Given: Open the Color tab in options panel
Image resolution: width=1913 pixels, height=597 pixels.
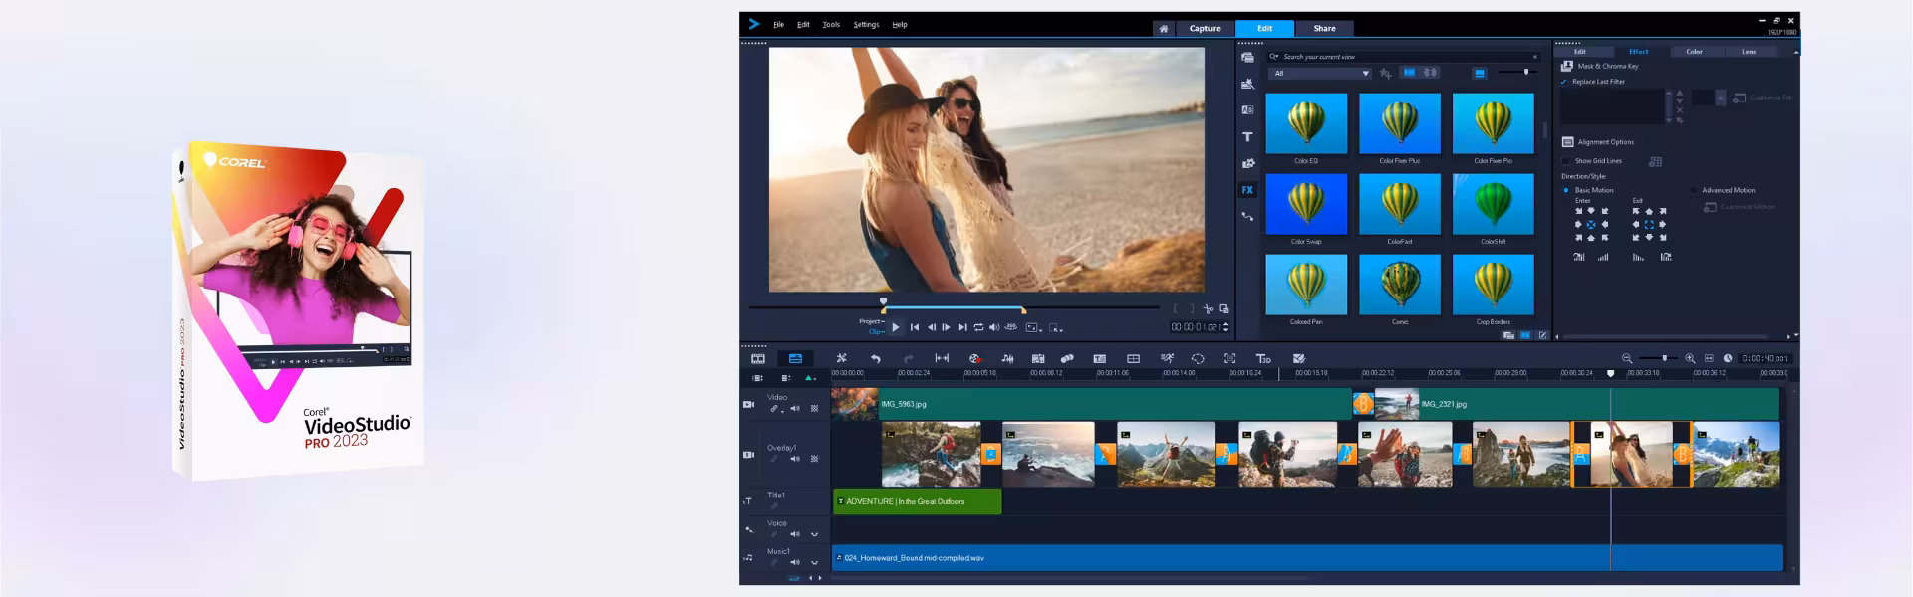Looking at the screenshot, I should tap(1694, 52).
